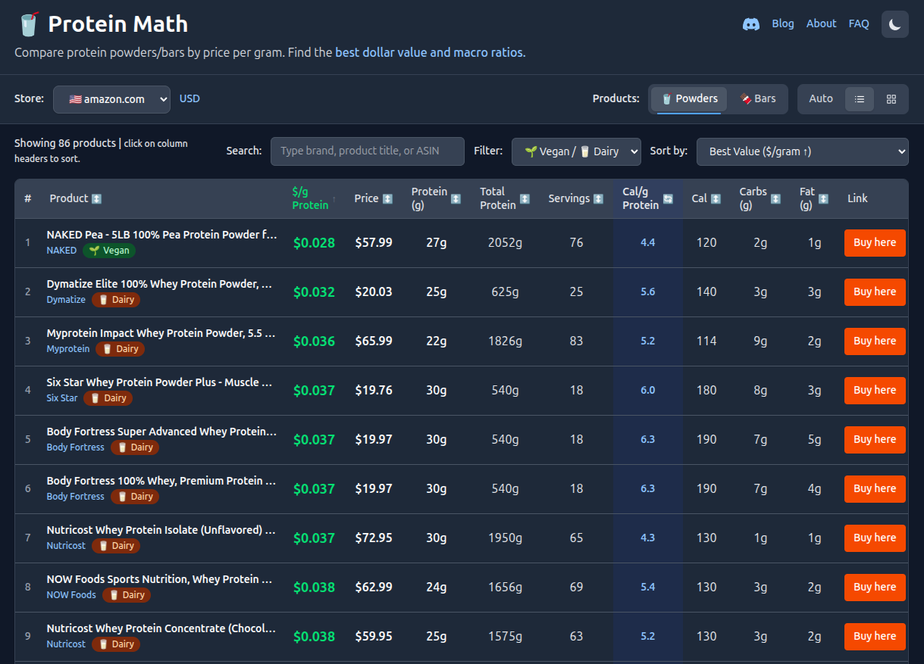Sort by Servings column icon
924x664 pixels.
[x=598, y=198]
